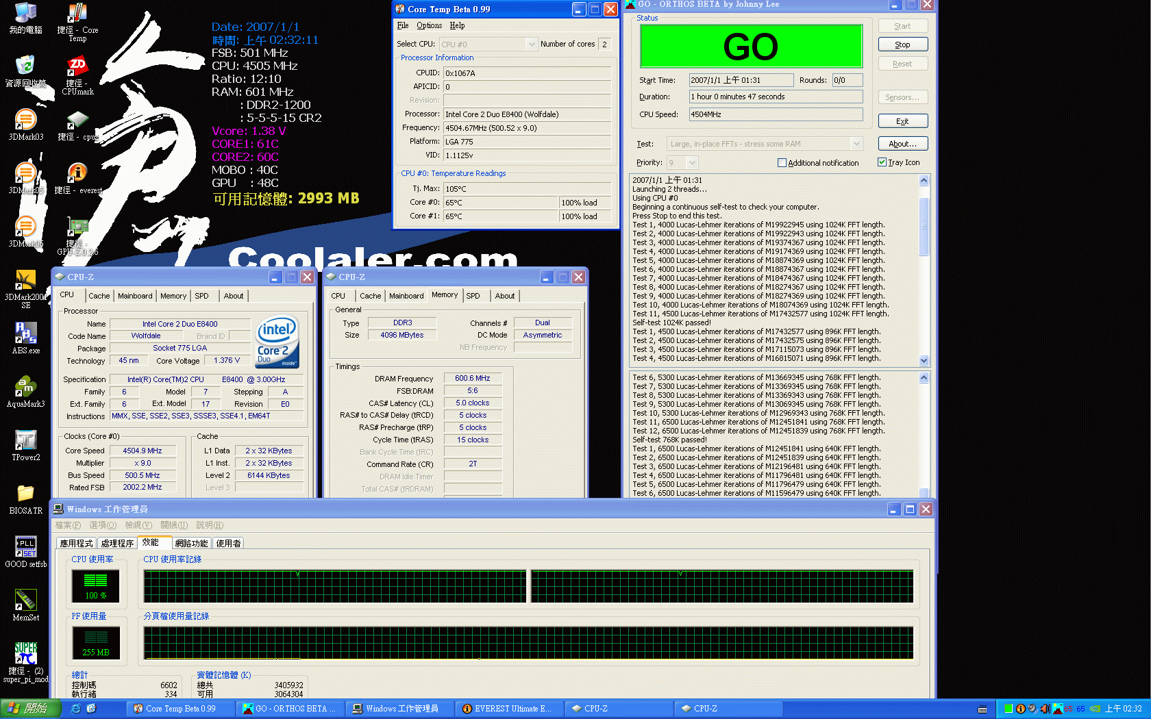Open the Help menu in Core Temp
Viewport: 1151px width, 719px height.
click(x=457, y=25)
